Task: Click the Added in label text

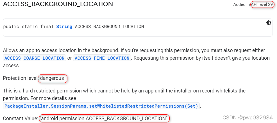Action: coord(242,4)
